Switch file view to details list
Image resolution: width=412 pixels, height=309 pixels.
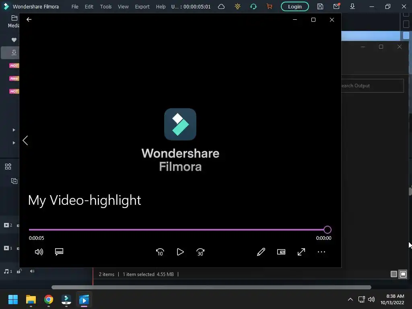click(393, 274)
